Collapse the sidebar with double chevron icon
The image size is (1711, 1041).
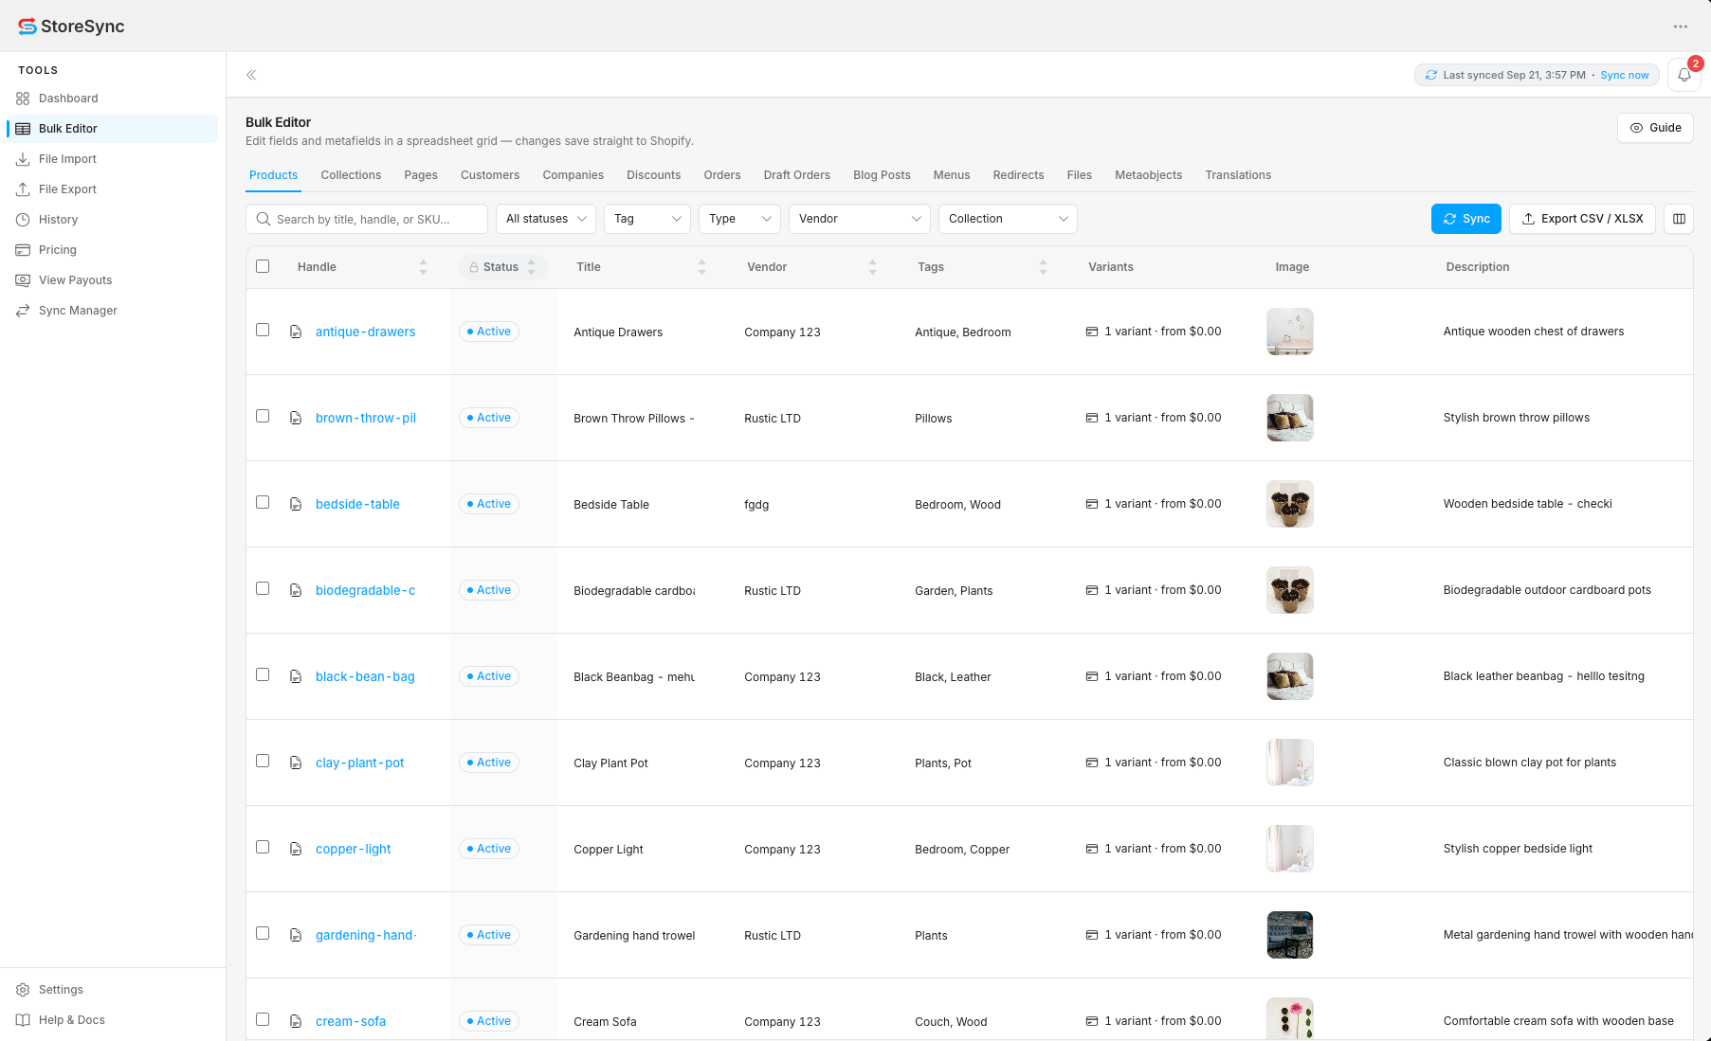[251, 75]
